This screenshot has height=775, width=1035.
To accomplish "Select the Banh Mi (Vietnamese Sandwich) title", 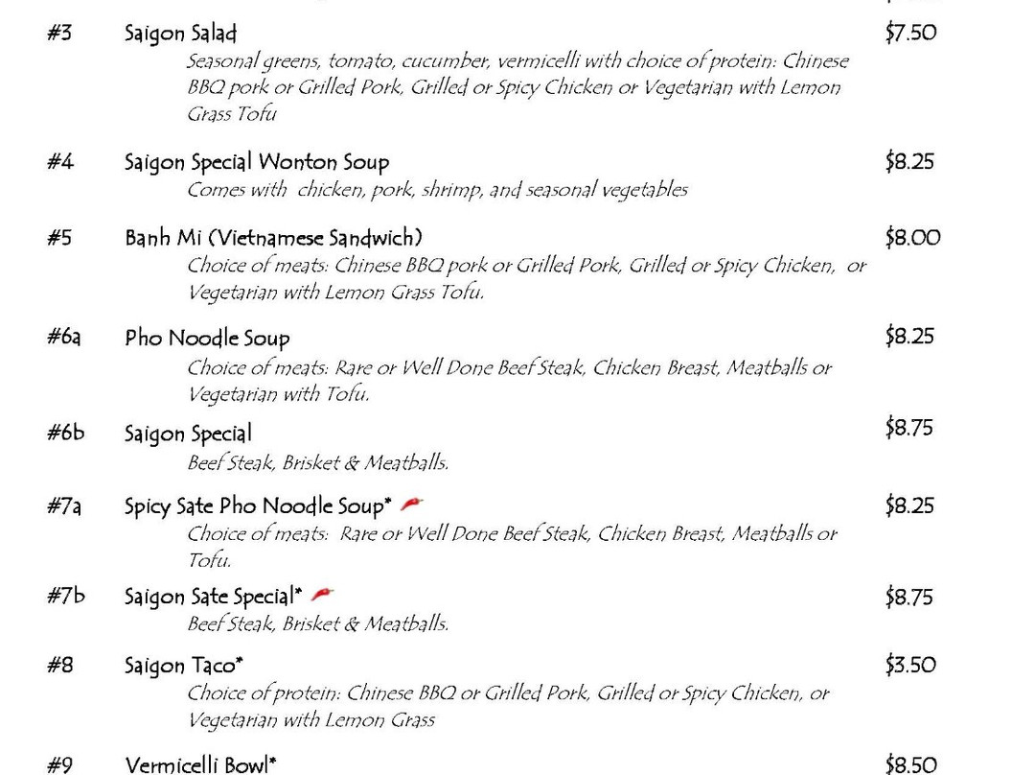I will coord(273,238).
